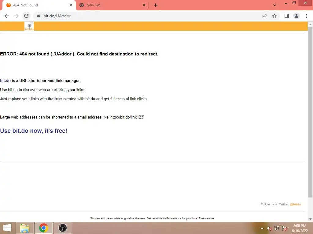Click the address bar showing bit.do/UAddor

coord(148,16)
